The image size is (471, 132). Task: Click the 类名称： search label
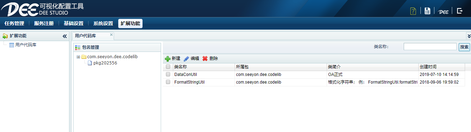(x=381, y=47)
